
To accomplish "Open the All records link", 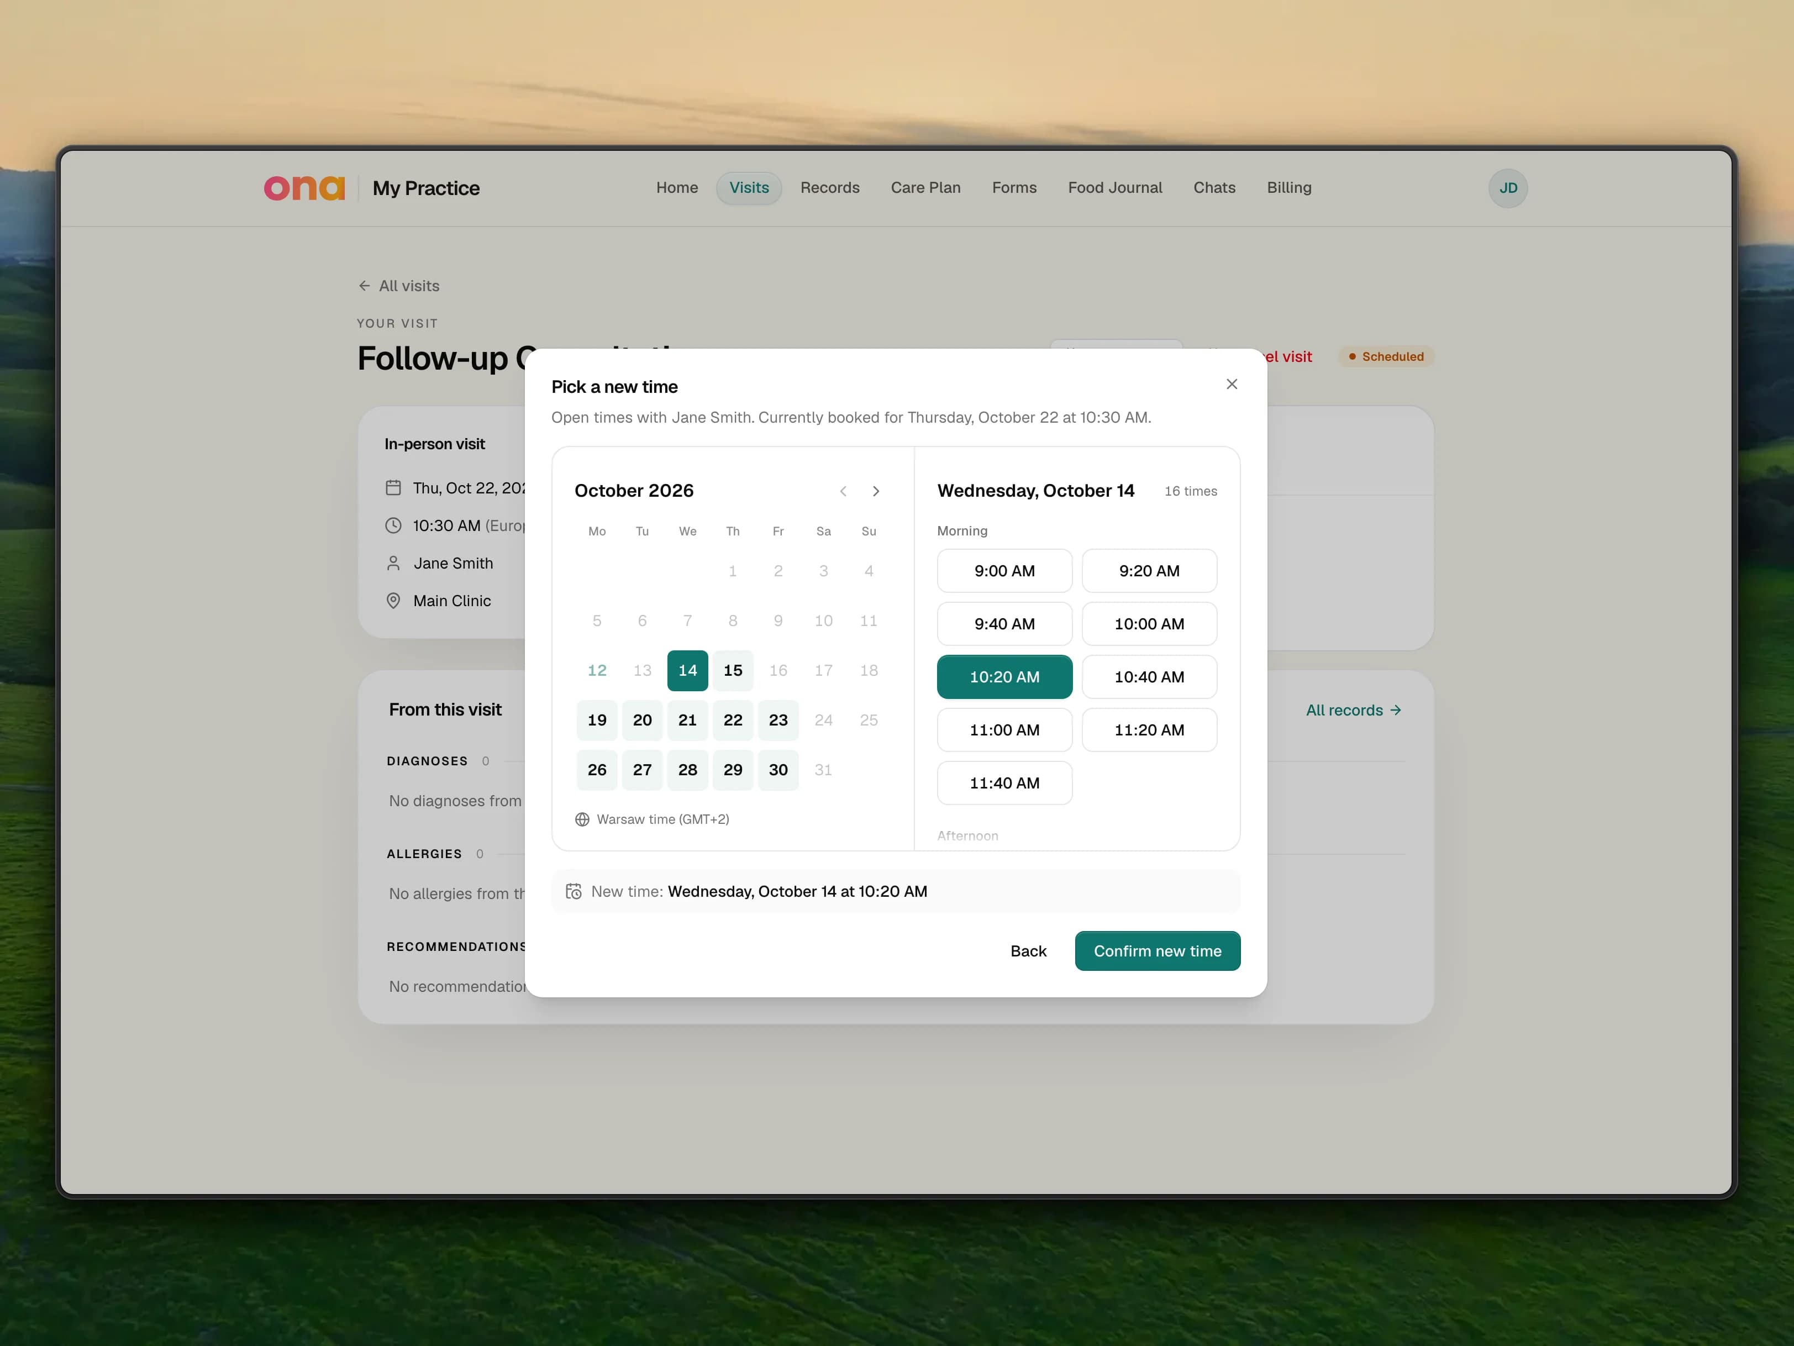I will [1353, 711].
